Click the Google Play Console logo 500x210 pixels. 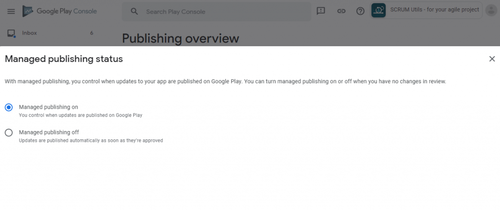(28, 12)
